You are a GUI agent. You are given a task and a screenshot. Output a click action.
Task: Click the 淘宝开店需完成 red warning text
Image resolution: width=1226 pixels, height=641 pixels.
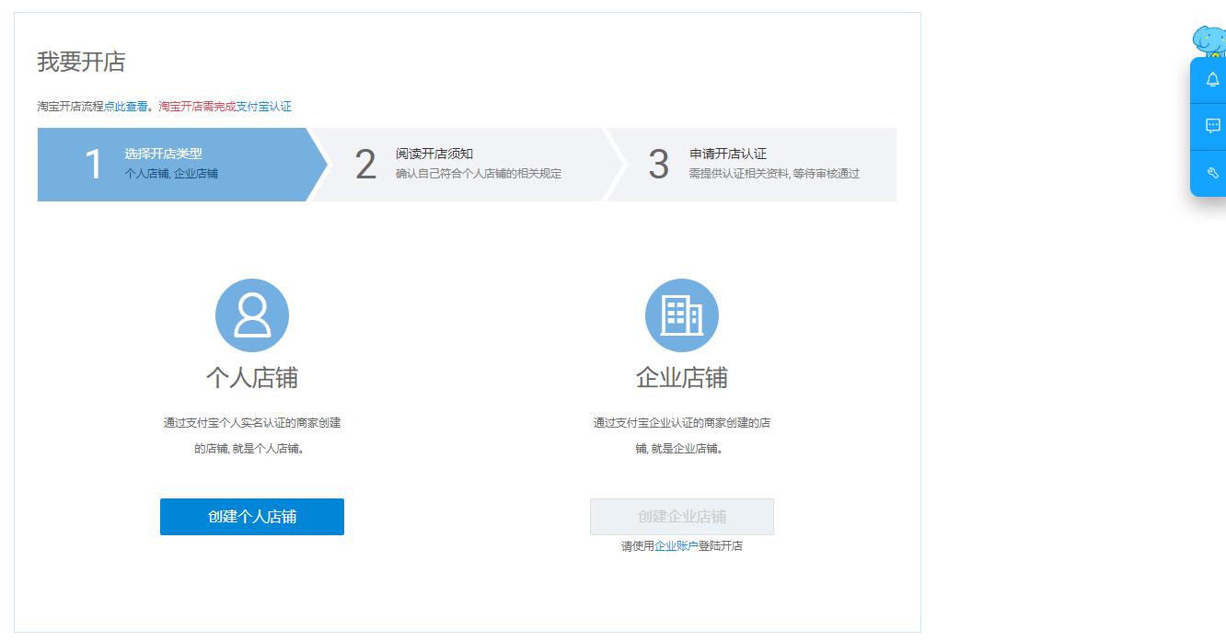point(199,106)
